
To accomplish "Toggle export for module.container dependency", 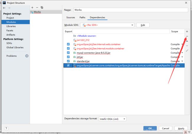I will point(68,49).
